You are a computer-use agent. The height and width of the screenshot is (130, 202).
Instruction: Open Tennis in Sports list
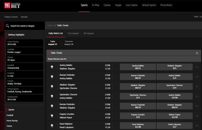tap(9, 126)
